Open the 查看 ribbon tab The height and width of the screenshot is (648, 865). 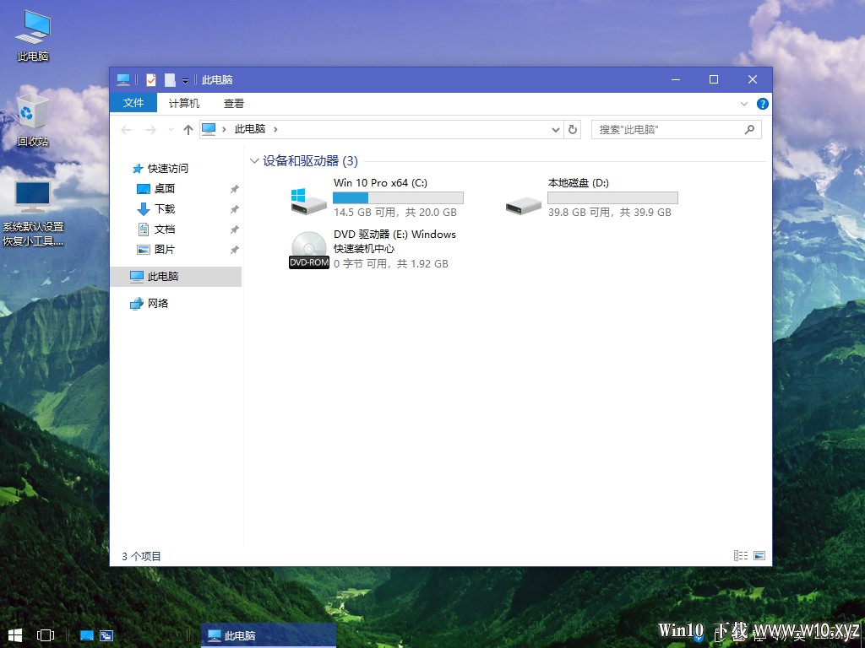pos(234,104)
